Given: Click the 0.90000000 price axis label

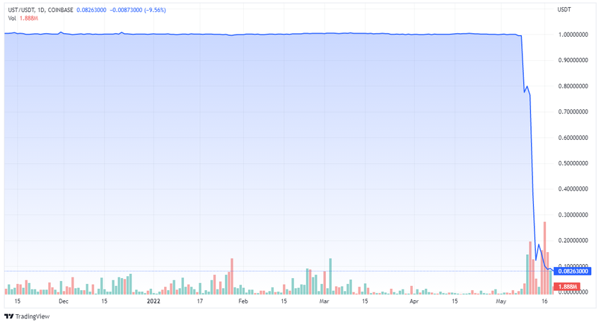Looking at the screenshot, I should [x=573, y=60].
